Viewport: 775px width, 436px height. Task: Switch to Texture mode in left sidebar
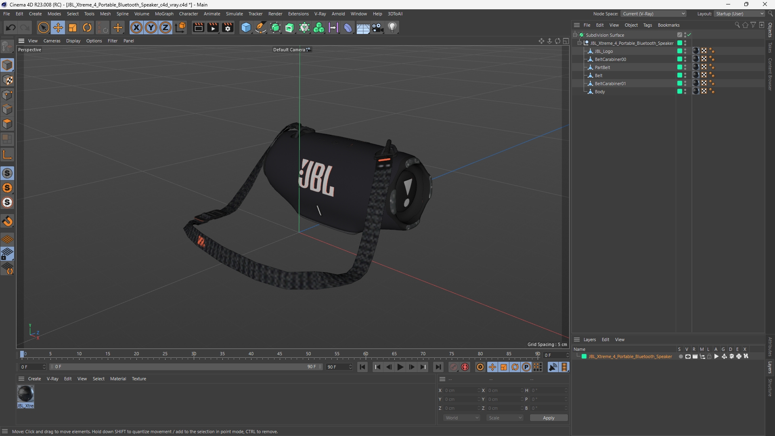coord(7,80)
